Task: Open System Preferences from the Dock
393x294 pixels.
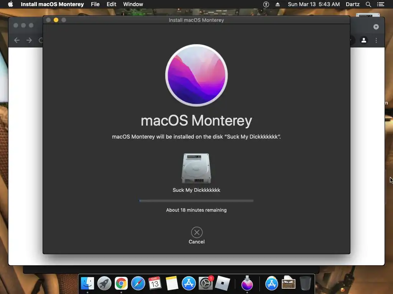Action: (206, 283)
